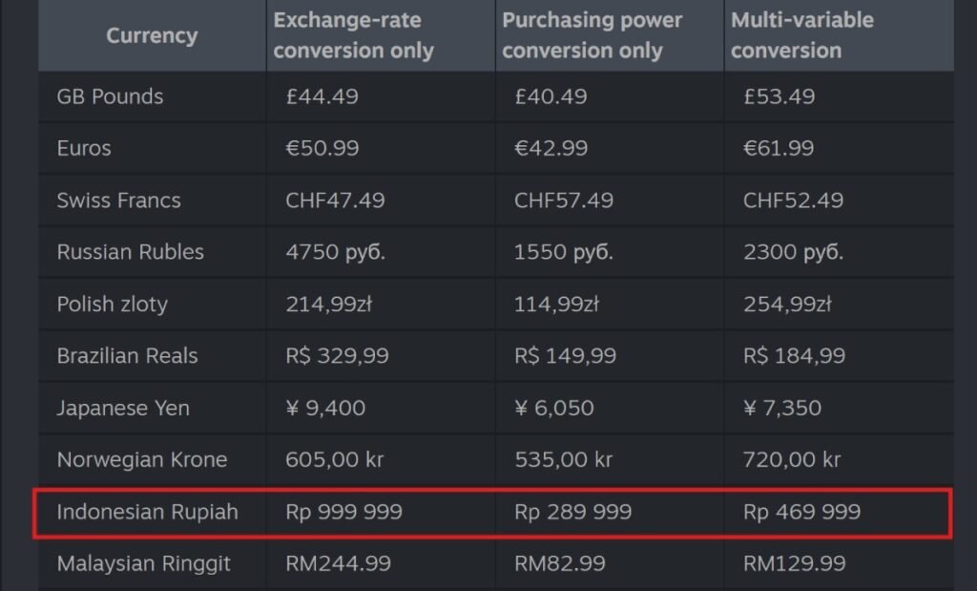Select the Swiss Francs row label
The height and width of the screenshot is (591, 977).
(x=118, y=201)
